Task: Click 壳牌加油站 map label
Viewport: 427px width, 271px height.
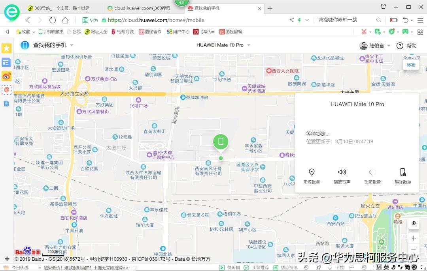Action: tap(195, 97)
